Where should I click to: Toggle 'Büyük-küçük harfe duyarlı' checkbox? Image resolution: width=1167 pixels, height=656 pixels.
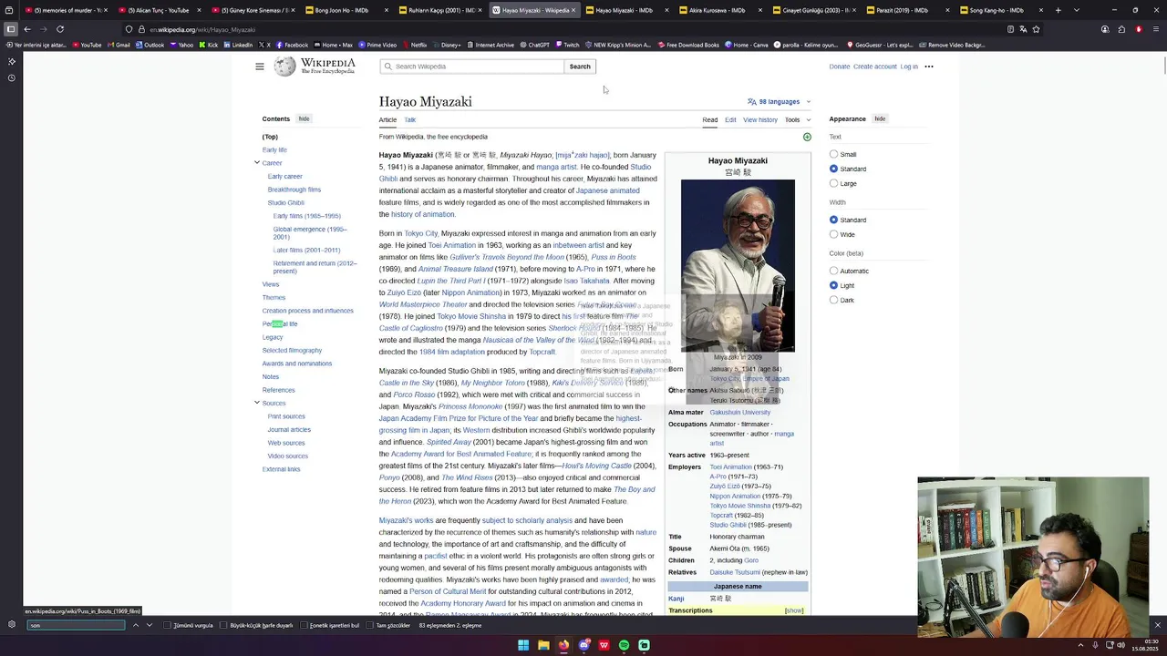224,625
